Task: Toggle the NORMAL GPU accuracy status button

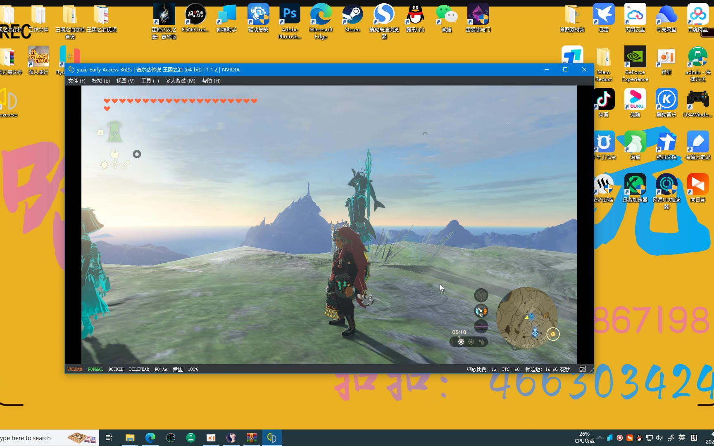Action: tap(95, 369)
